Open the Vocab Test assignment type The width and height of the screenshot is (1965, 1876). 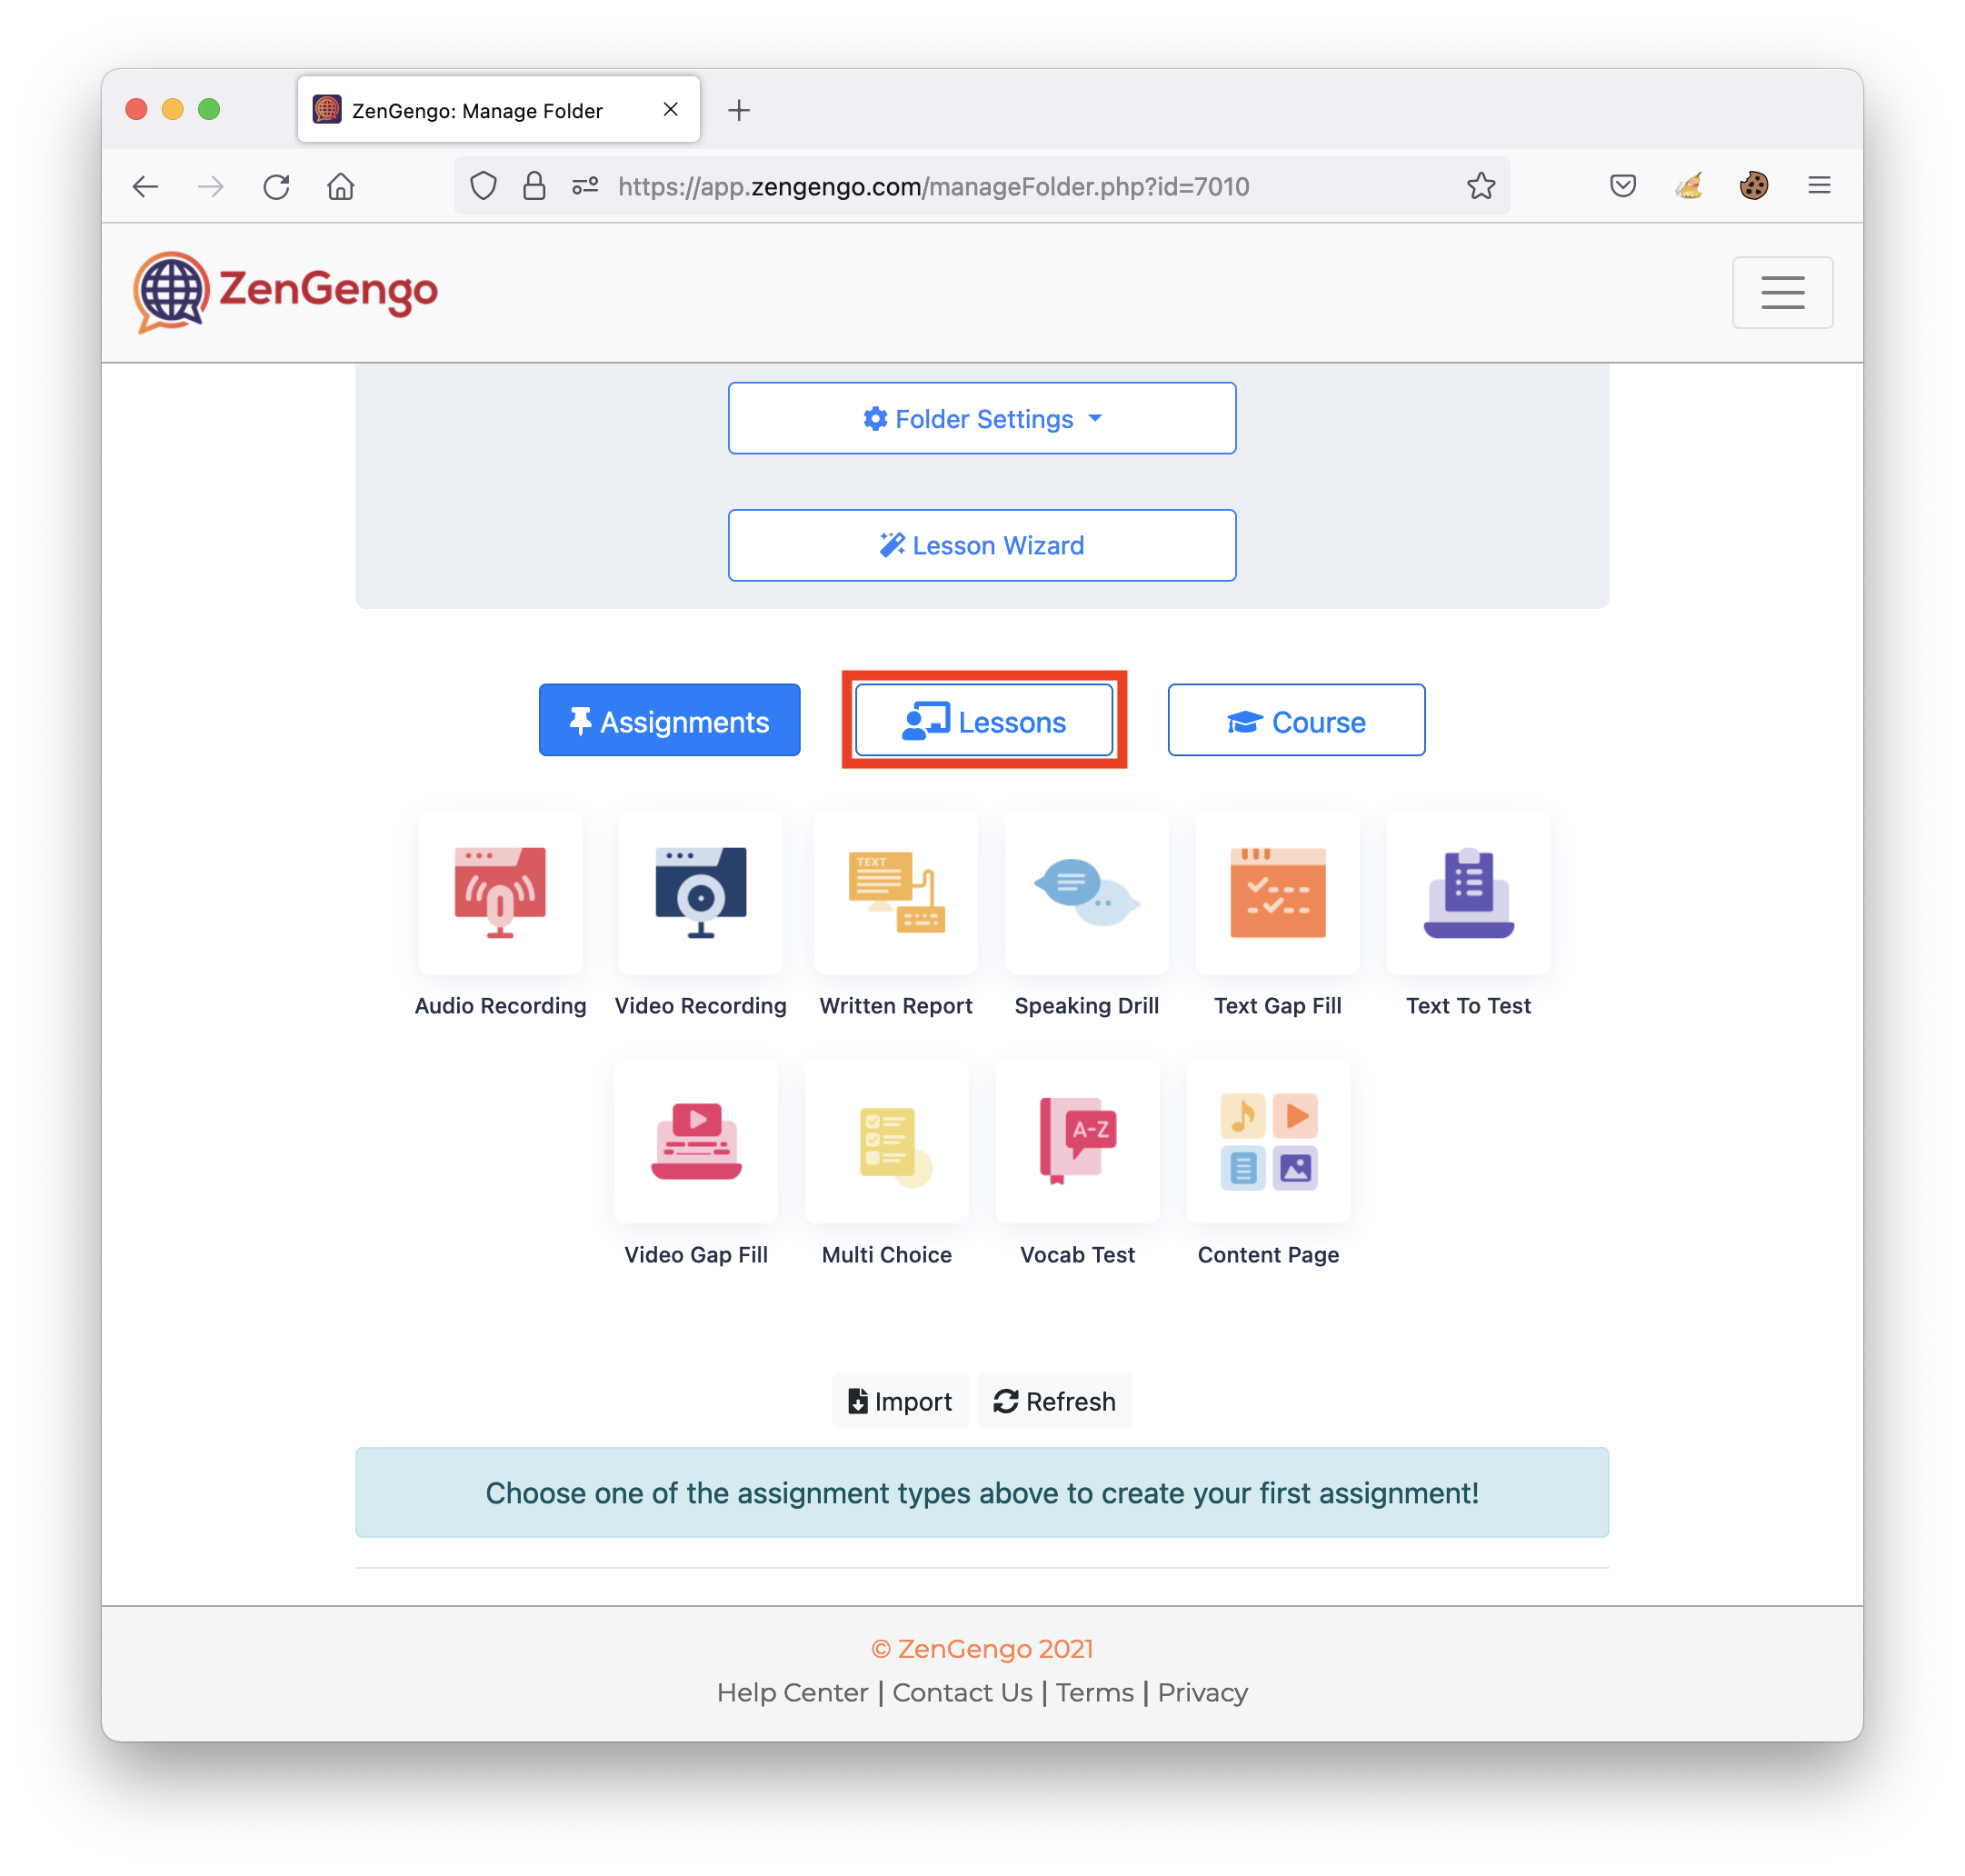tap(1077, 1141)
